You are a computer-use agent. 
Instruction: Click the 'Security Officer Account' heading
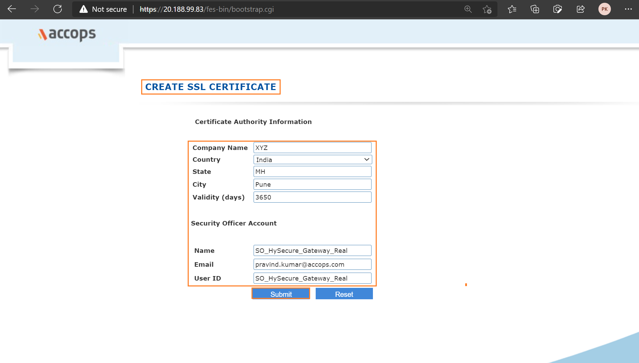[234, 223]
